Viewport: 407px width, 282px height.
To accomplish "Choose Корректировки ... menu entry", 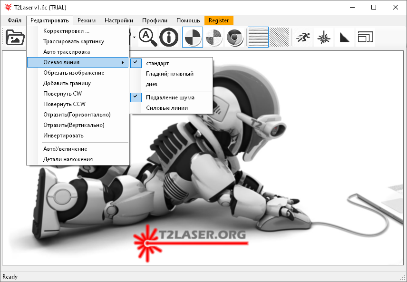I will pyautogui.click(x=78, y=31).
